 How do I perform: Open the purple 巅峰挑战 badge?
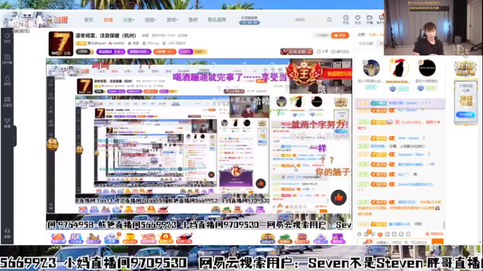110,52
